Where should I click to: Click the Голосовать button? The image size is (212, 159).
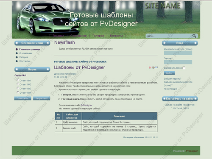(23, 98)
